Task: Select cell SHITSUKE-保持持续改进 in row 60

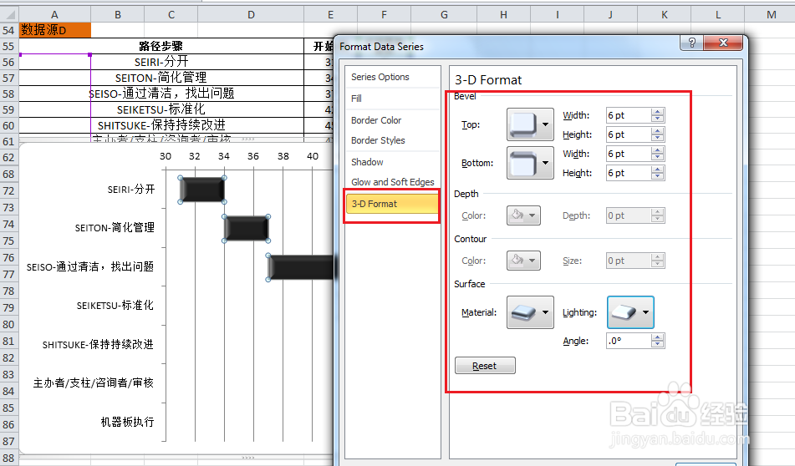Action: [x=161, y=125]
